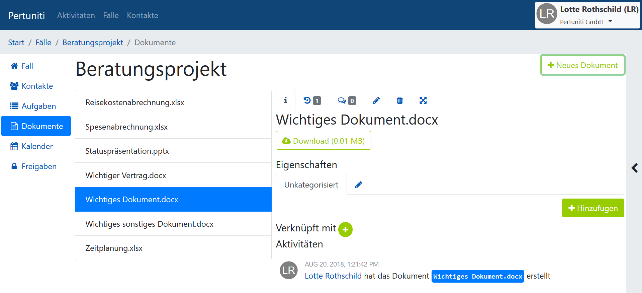
Task: Select Dokumente in the sidebar
Action: tap(36, 126)
